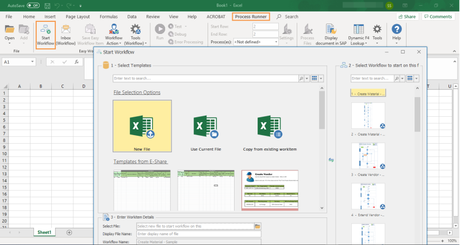The width and height of the screenshot is (460, 245).
Task: Click the Share button
Action: 407,17
